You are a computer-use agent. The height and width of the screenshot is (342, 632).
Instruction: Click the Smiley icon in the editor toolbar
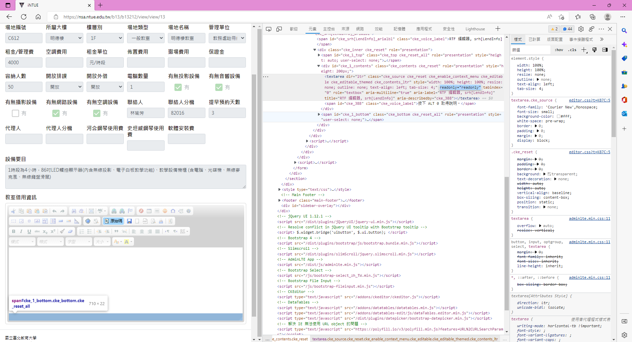pos(165,211)
